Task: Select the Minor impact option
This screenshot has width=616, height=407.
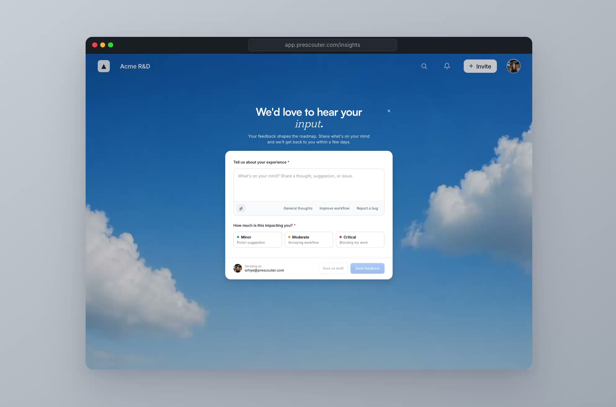Action: click(x=257, y=240)
